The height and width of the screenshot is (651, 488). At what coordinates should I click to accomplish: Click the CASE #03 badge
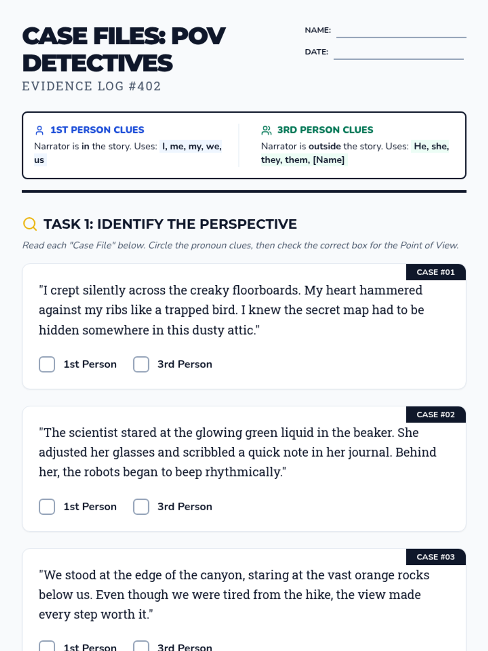coord(436,557)
